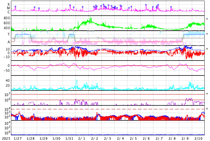Select the 1/30 date label
The width and height of the screenshot is (210, 141).
[x=56, y=139]
